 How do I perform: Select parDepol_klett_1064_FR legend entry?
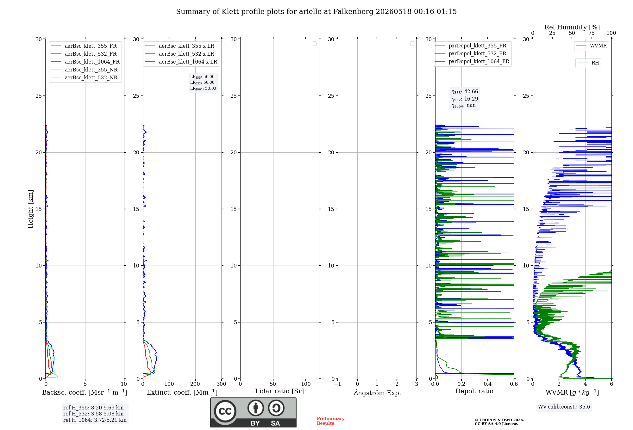click(472, 61)
